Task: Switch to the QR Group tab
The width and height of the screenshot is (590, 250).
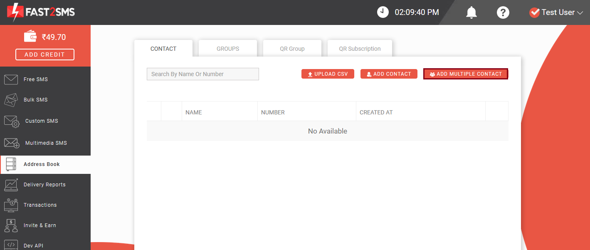Action: point(292,49)
